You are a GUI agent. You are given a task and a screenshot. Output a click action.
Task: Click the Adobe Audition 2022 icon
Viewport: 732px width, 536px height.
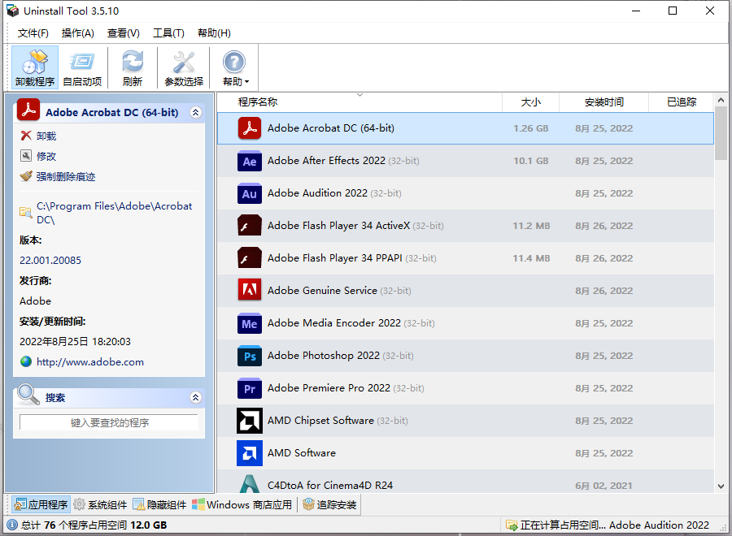tap(250, 193)
